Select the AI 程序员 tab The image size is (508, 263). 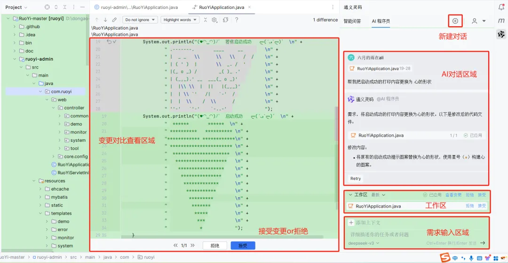[x=381, y=21]
